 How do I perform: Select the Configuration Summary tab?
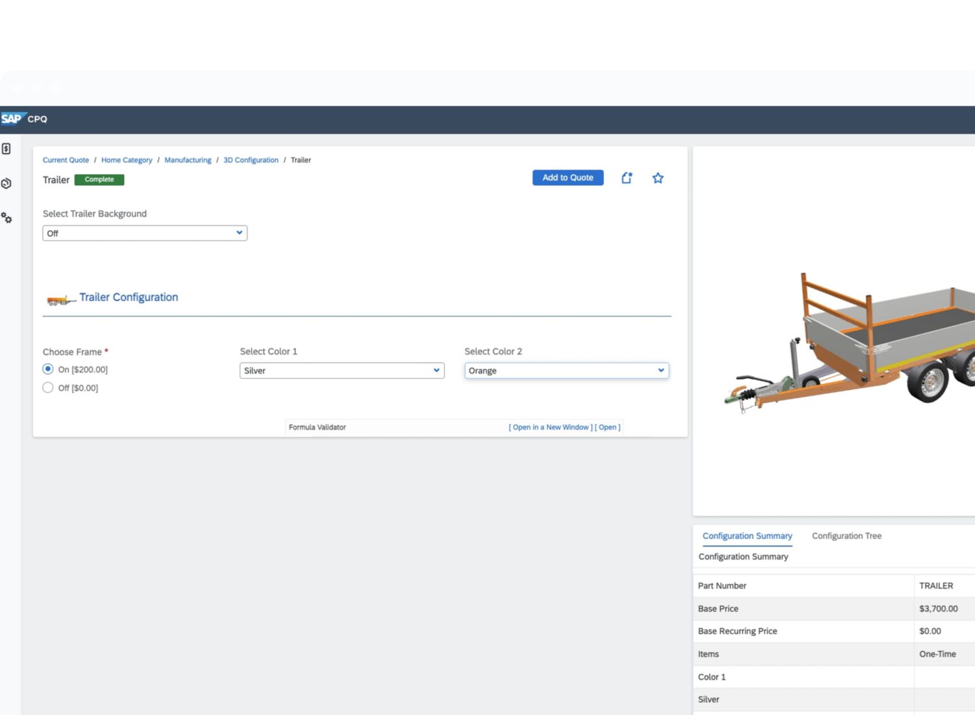pyautogui.click(x=747, y=536)
